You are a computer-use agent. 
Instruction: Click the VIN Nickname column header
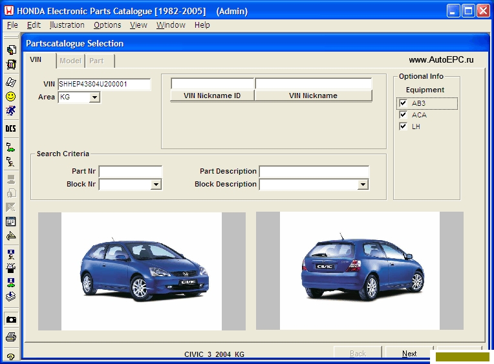tap(313, 96)
